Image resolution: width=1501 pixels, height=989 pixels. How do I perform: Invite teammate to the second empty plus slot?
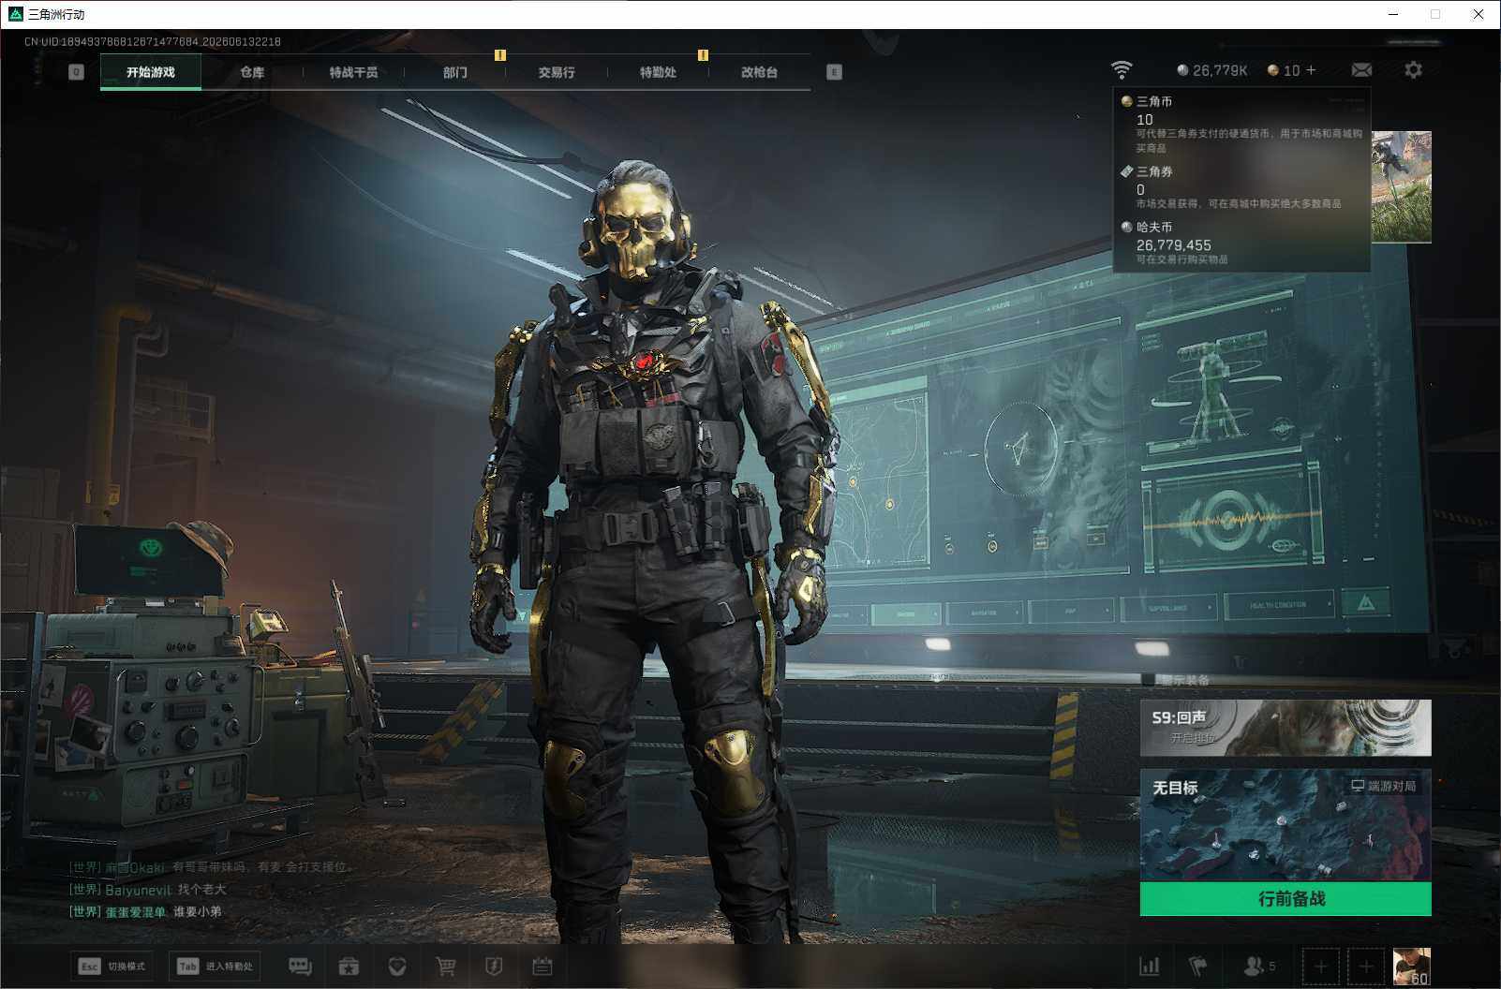[1366, 967]
